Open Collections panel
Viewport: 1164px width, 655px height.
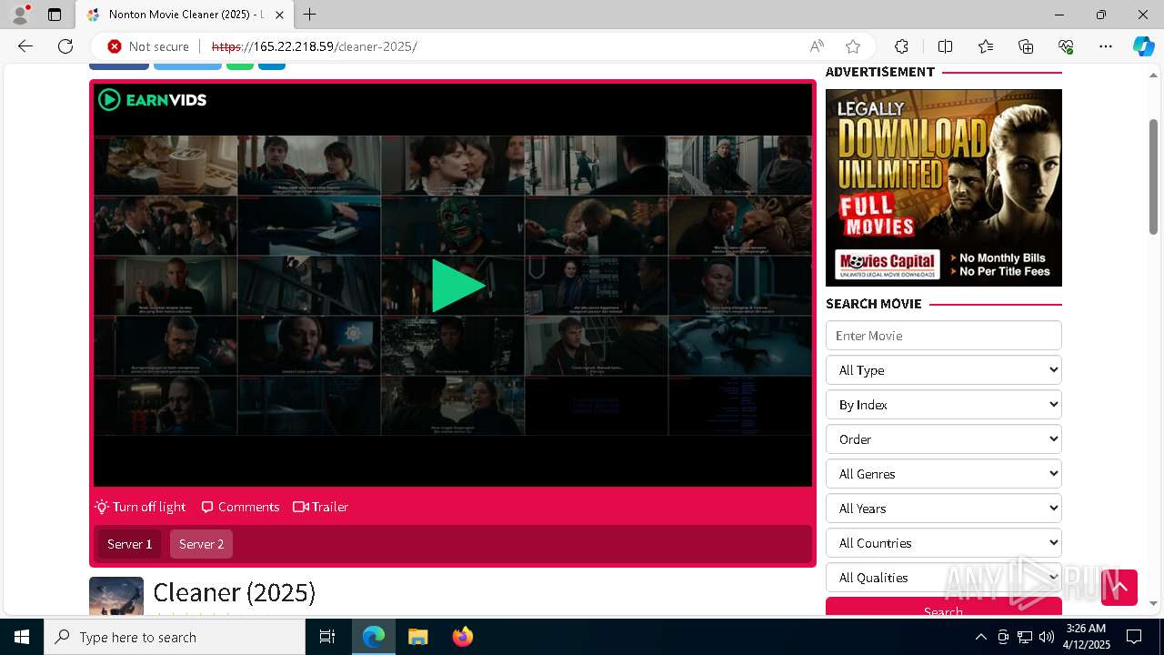1026,46
